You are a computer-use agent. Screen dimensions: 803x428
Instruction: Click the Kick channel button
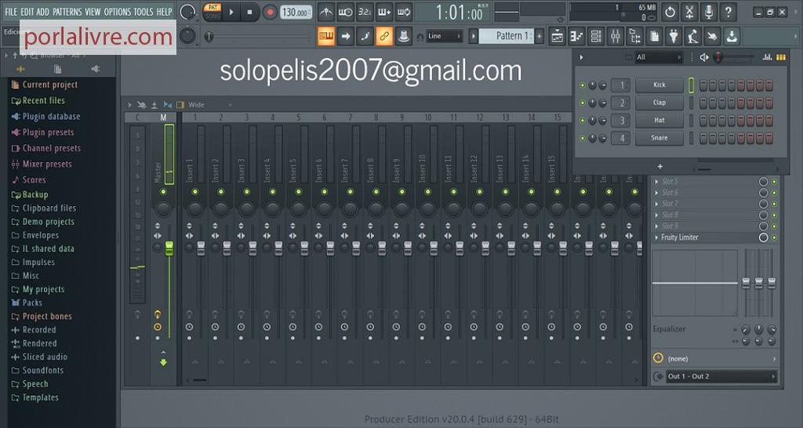659,85
